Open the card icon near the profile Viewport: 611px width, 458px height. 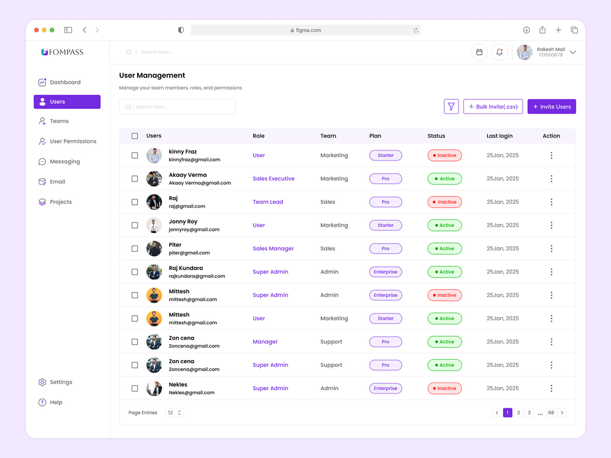(479, 52)
